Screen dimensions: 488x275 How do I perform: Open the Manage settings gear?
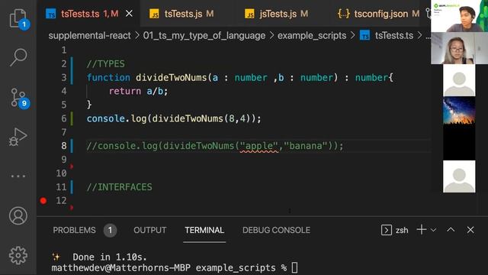coord(18,255)
